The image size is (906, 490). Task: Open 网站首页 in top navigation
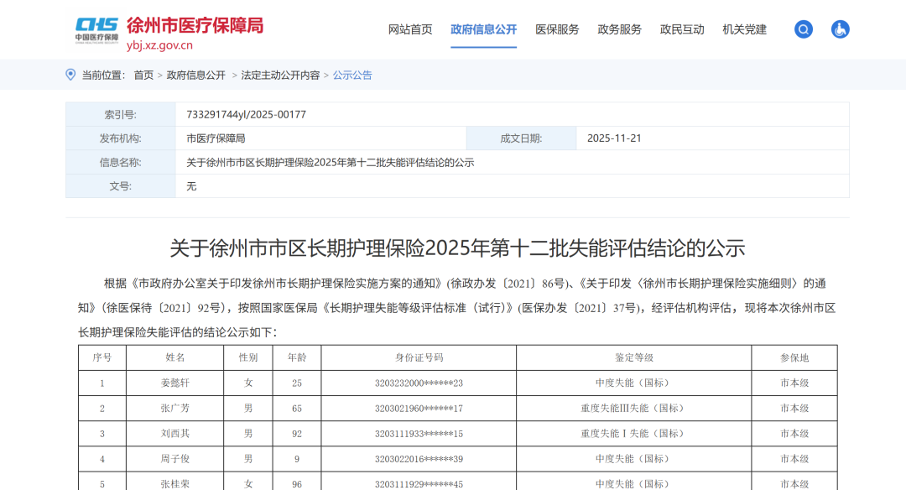pyautogui.click(x=410, y=29)
